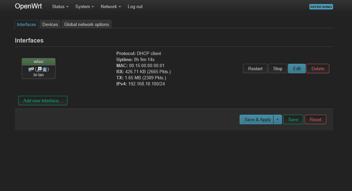Click the OpenWrt brand link
The height and width of the screenshot is (191, 352).
point(28,6)
